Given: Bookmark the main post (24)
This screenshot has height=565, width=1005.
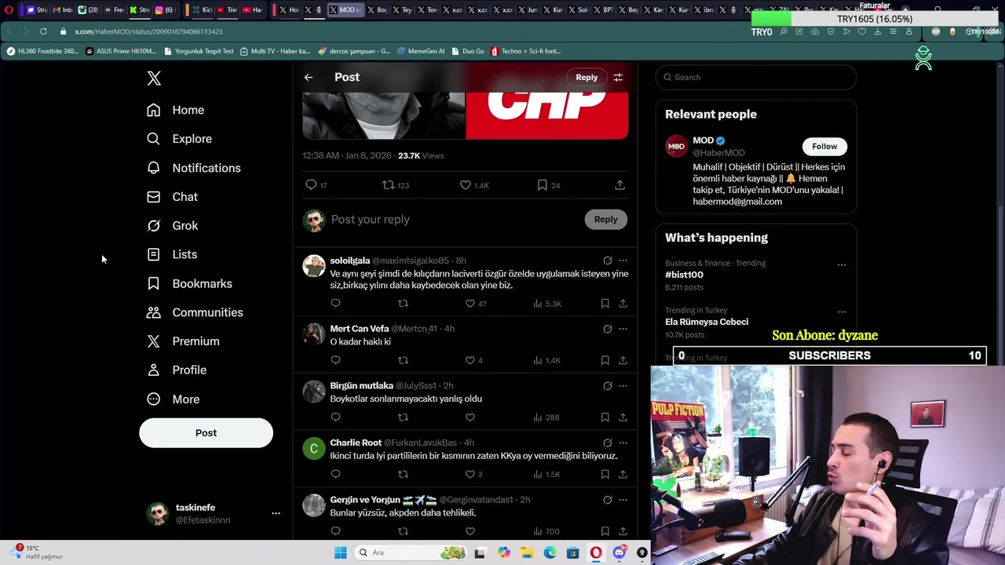Looking at the screenshot, I should 549,185.
